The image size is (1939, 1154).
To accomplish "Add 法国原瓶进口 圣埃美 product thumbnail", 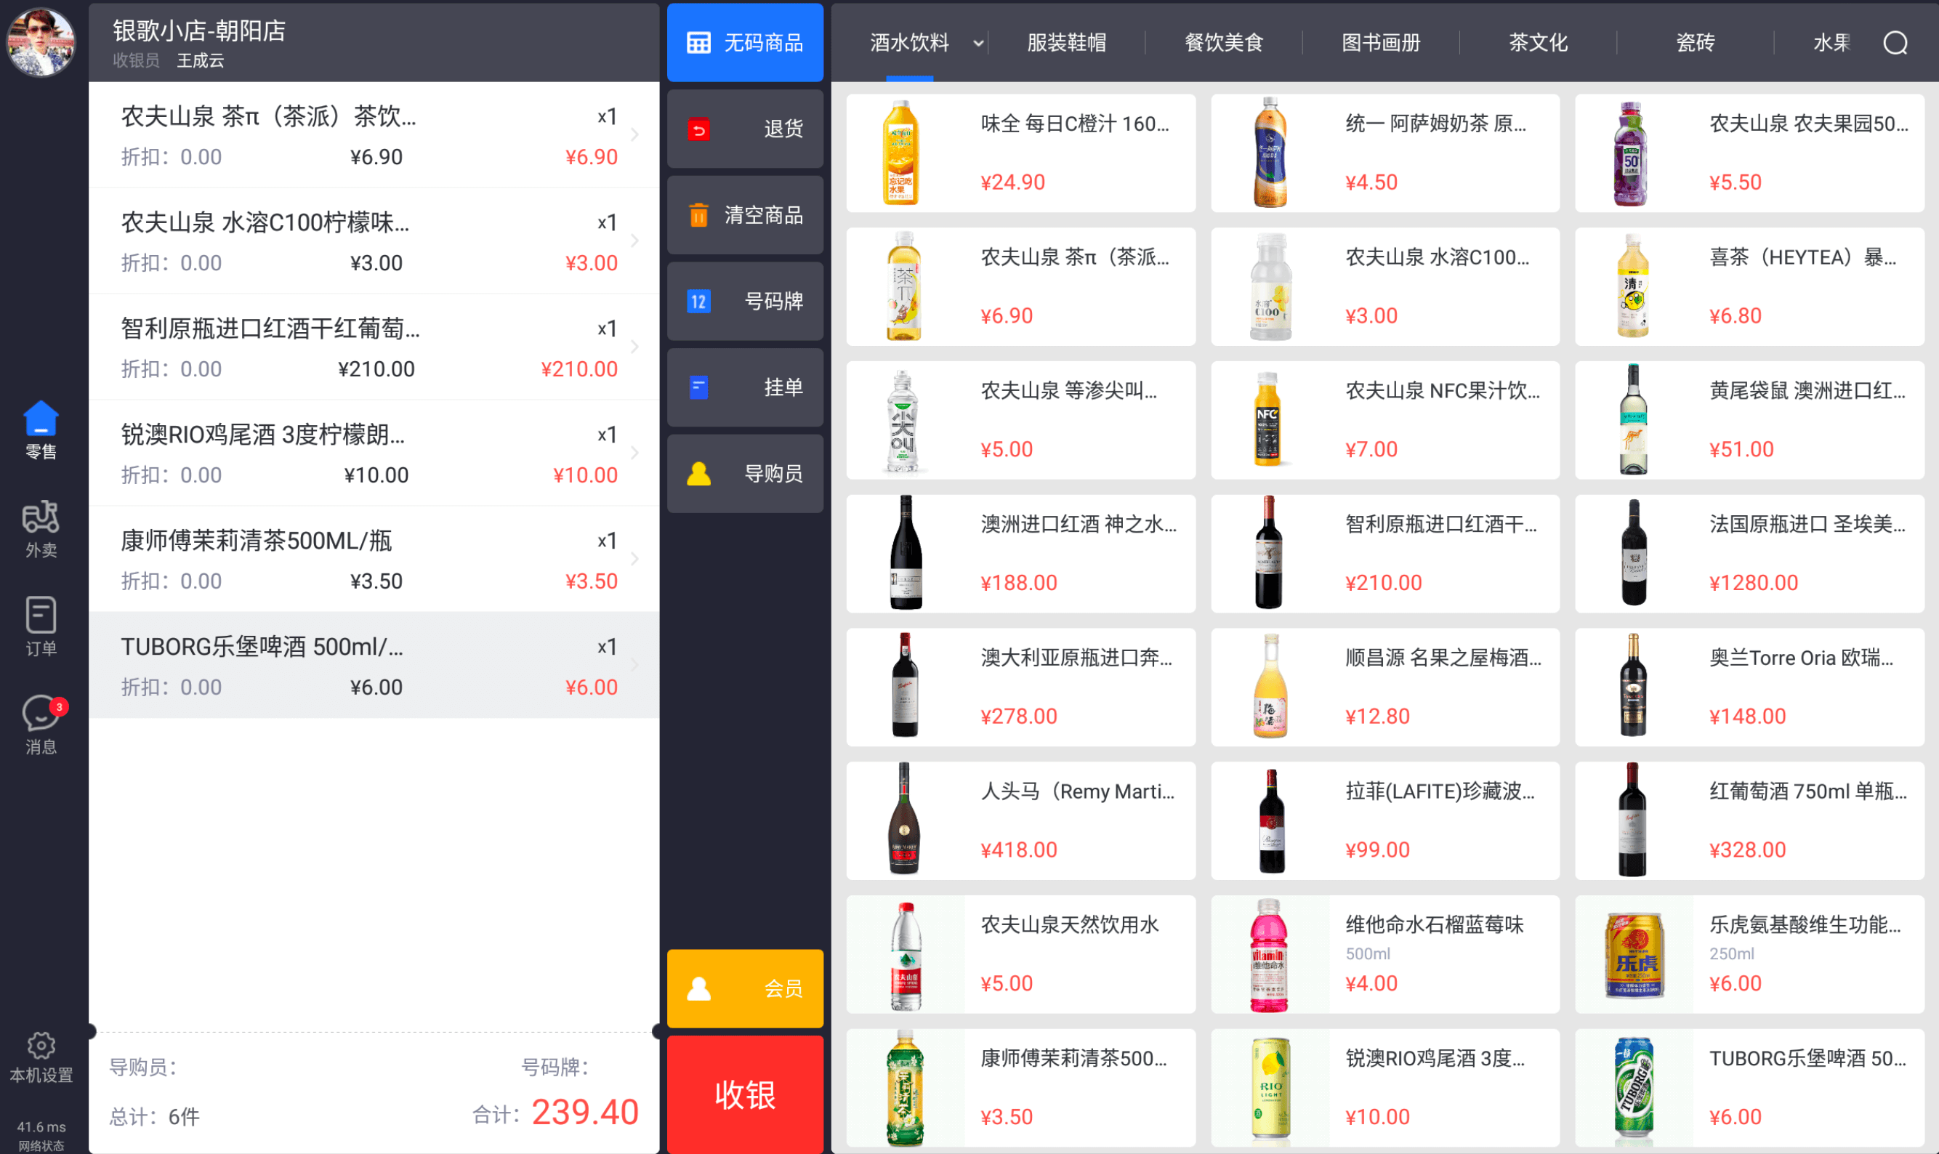I will coord(1634,554).
